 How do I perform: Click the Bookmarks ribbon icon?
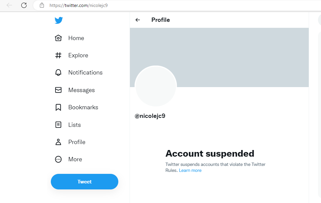[58, 107]
